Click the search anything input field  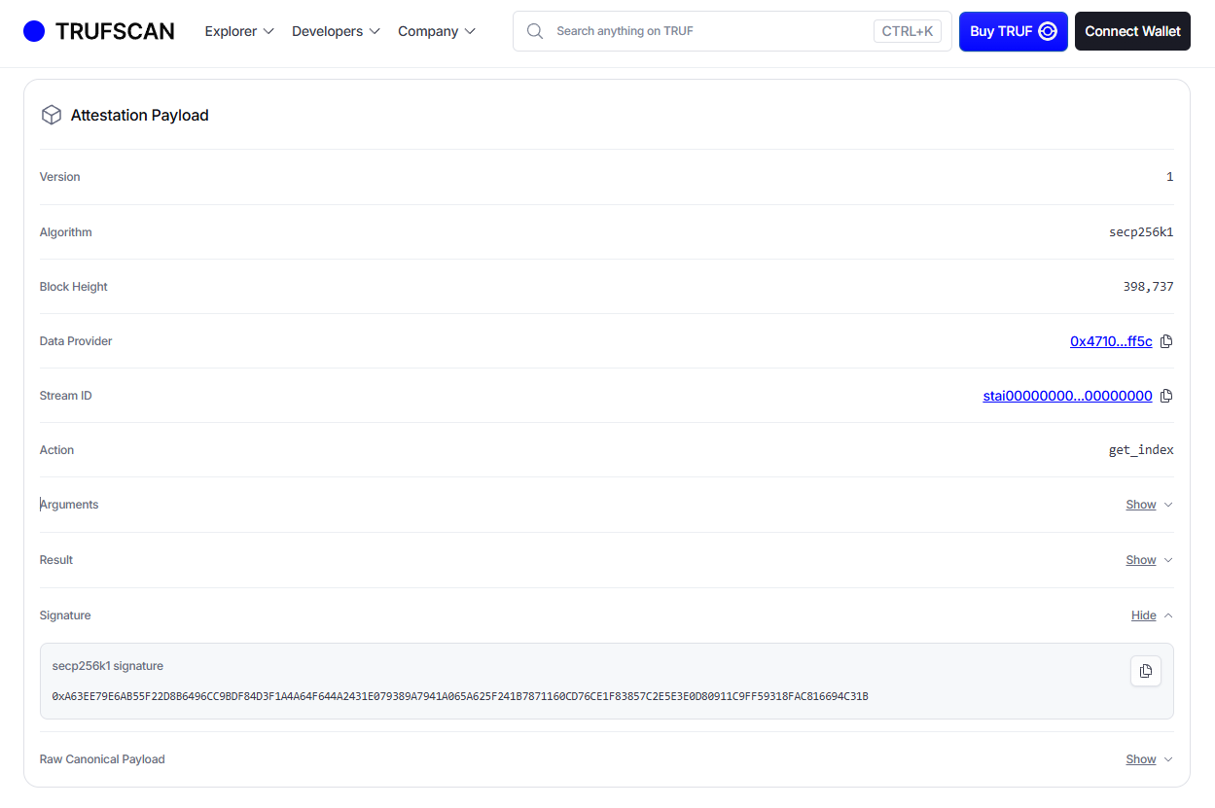[x=700, y=30]
